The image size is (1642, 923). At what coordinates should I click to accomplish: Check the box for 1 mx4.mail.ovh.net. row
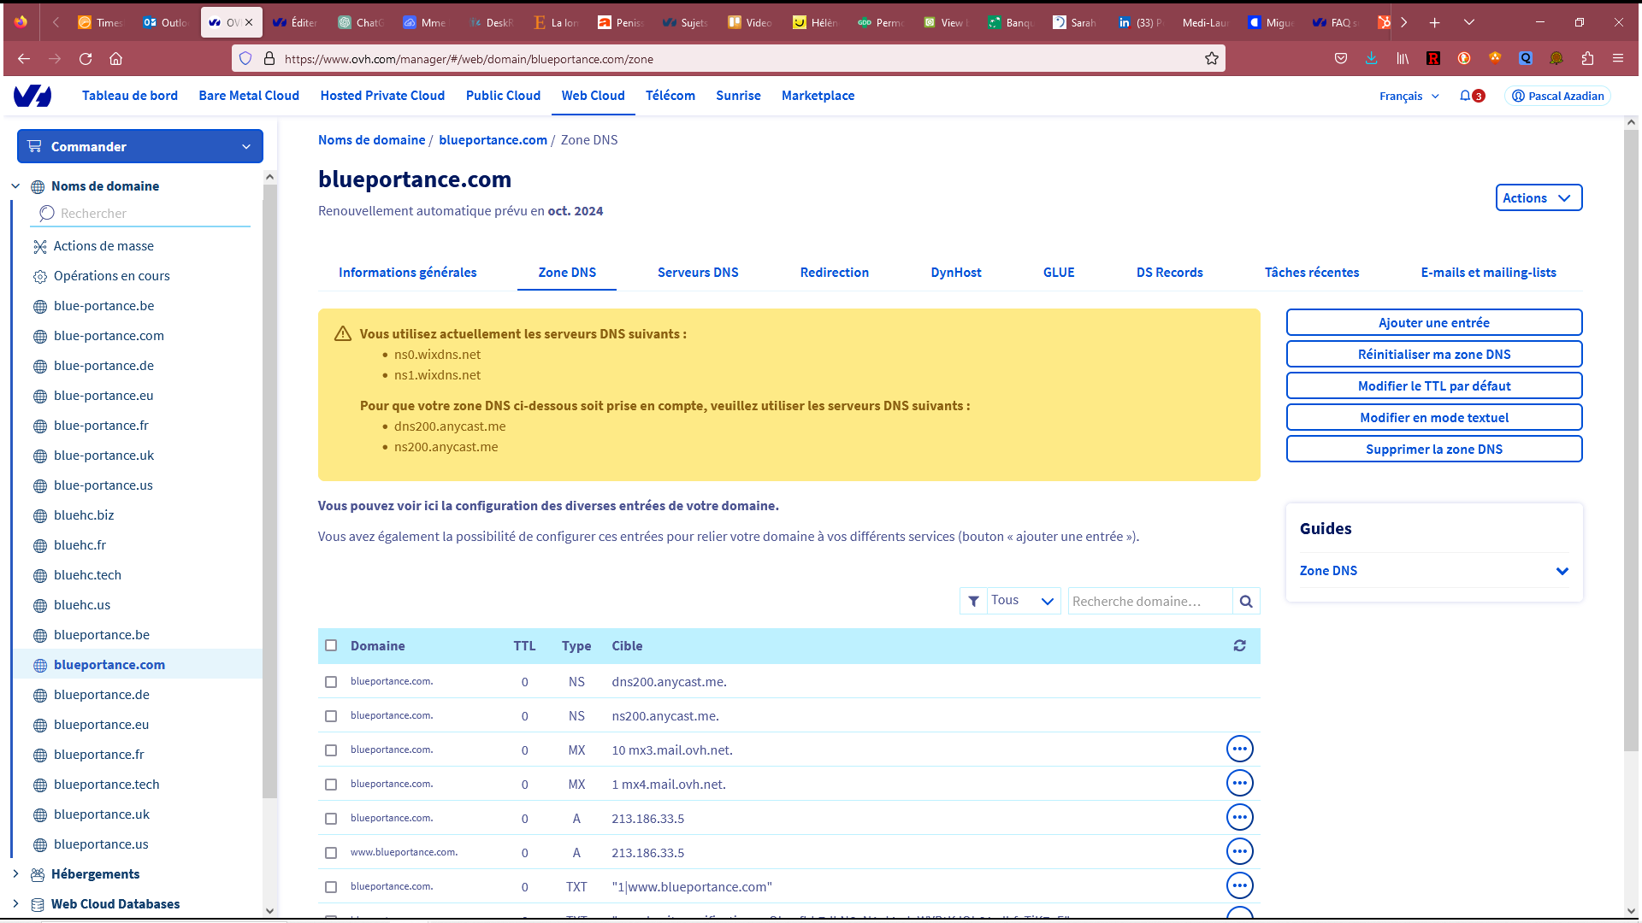pos(331,785)
